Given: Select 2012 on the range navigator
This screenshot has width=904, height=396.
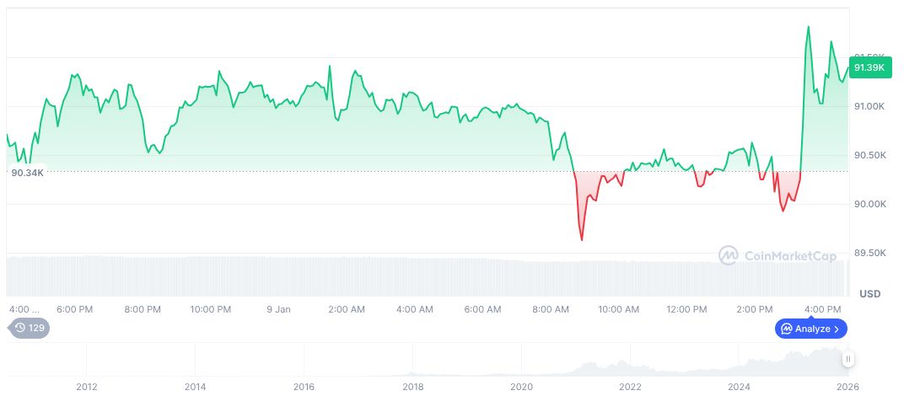Looking at the screenshot, I should click(x=87, y=387).
